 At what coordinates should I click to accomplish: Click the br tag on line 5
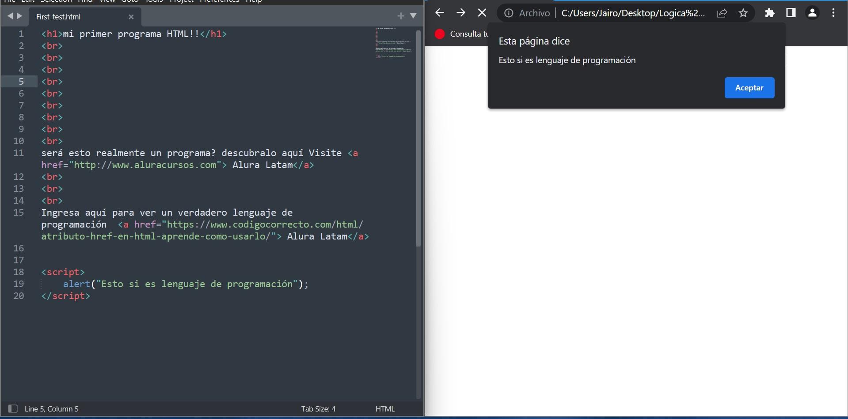[x=52, y=82]
